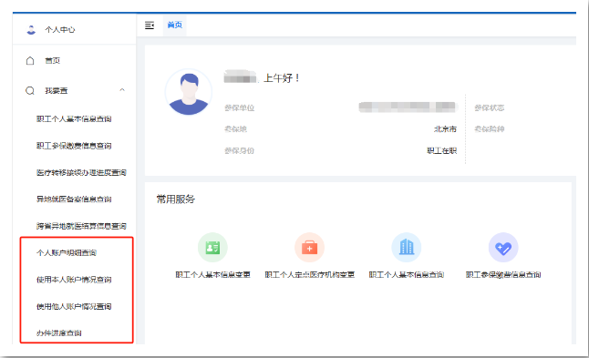Click 职工参保缴费信息查询 label under 常用服务
This screenshot has height=358, width=589.
click(503, 275)
